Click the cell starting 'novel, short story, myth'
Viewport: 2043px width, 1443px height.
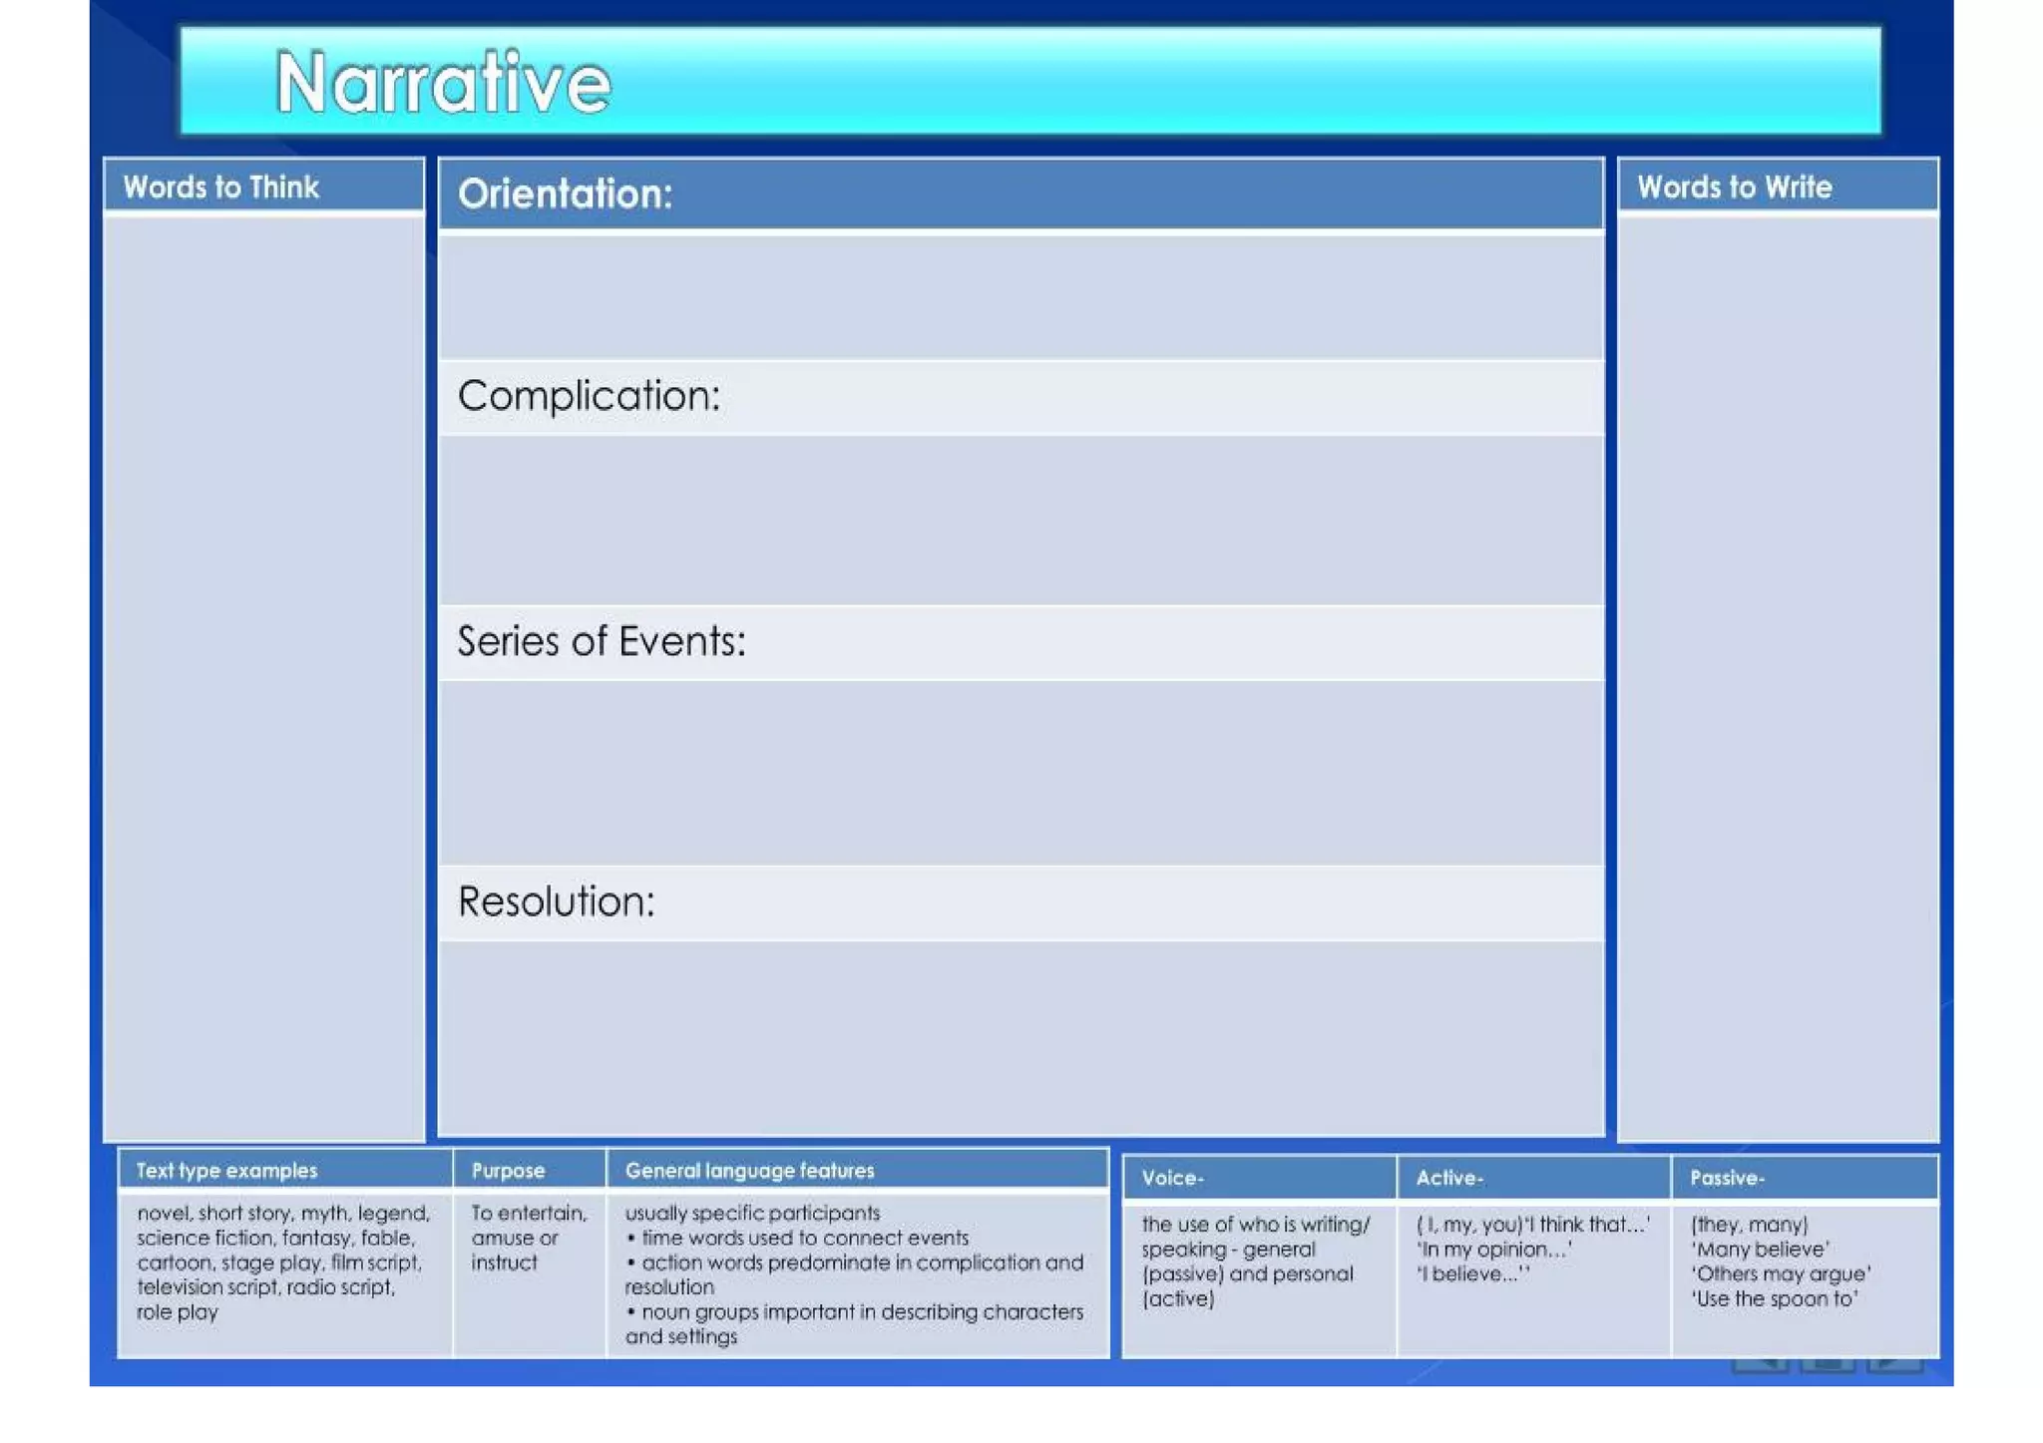[285, 1274]
